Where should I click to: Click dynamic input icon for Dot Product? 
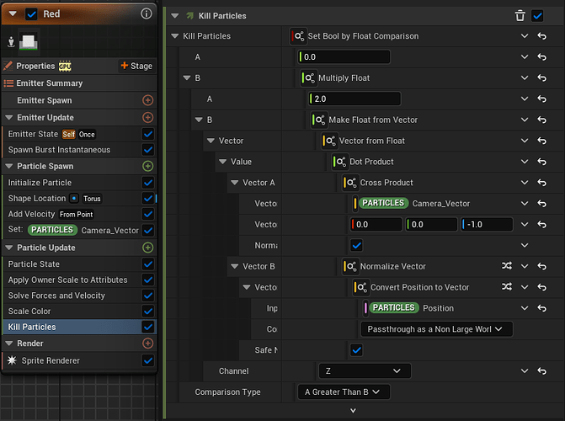340,162
